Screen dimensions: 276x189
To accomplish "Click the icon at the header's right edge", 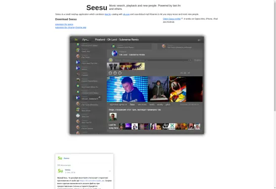I will pyautogui.click(x=199, y=40).
